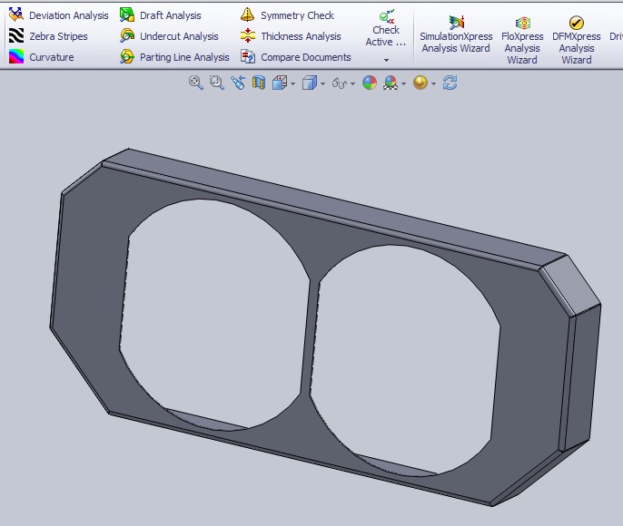Viewport: 623px width, 526px height.
Task: Toggle Zebra Stripes display
Action: pos(48,36)
